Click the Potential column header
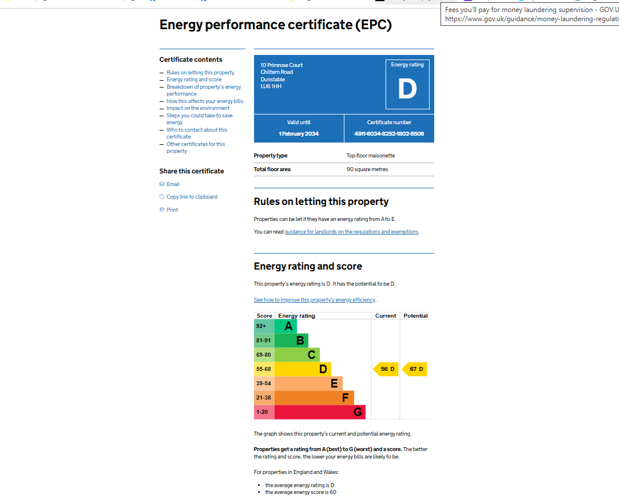The image size is (619, 502). pos(415,316)
